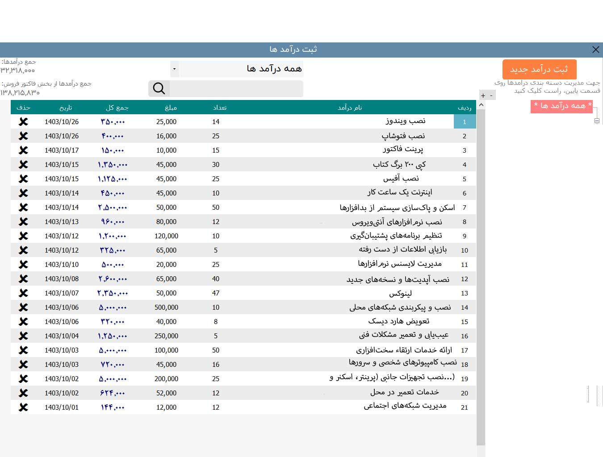Click the جمع درآمدها total label
Viewport: 603px width, 457px height.
(19, 62)
